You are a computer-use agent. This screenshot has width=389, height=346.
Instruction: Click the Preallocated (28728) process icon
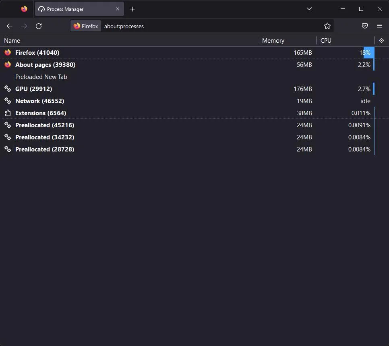(8, 149)
